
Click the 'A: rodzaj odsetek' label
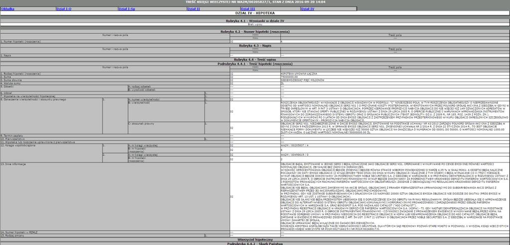coord(140,86)
